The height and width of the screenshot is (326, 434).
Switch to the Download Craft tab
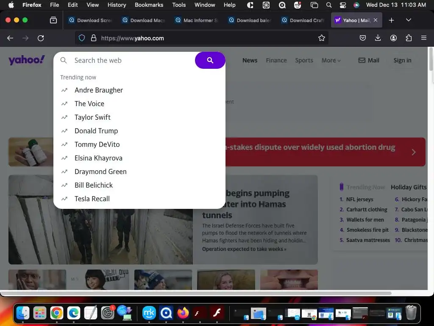tap(303, 20)
